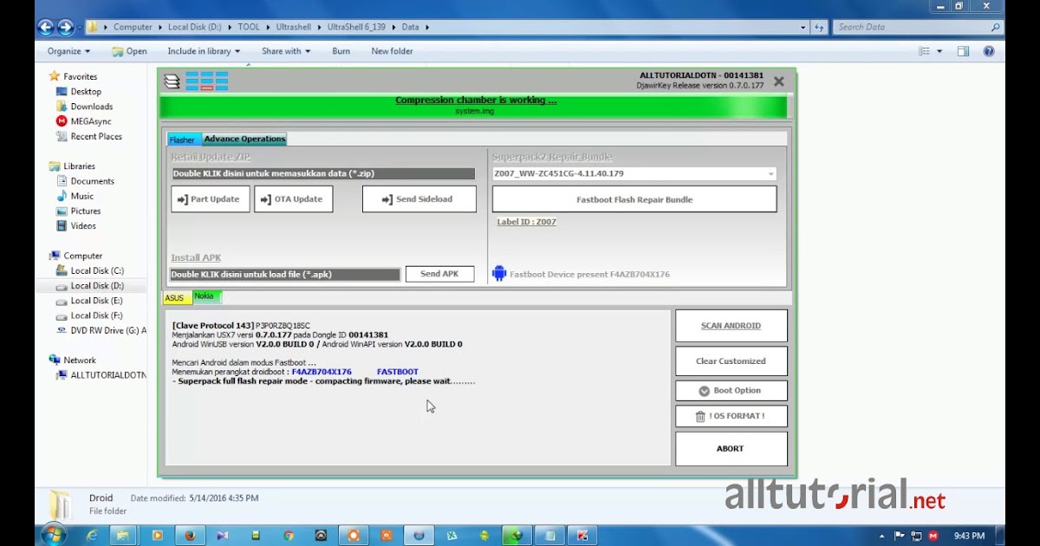This screenshot has width=1040, height=546.
Task: Click the Part Update button
Action: pos(211,199)
